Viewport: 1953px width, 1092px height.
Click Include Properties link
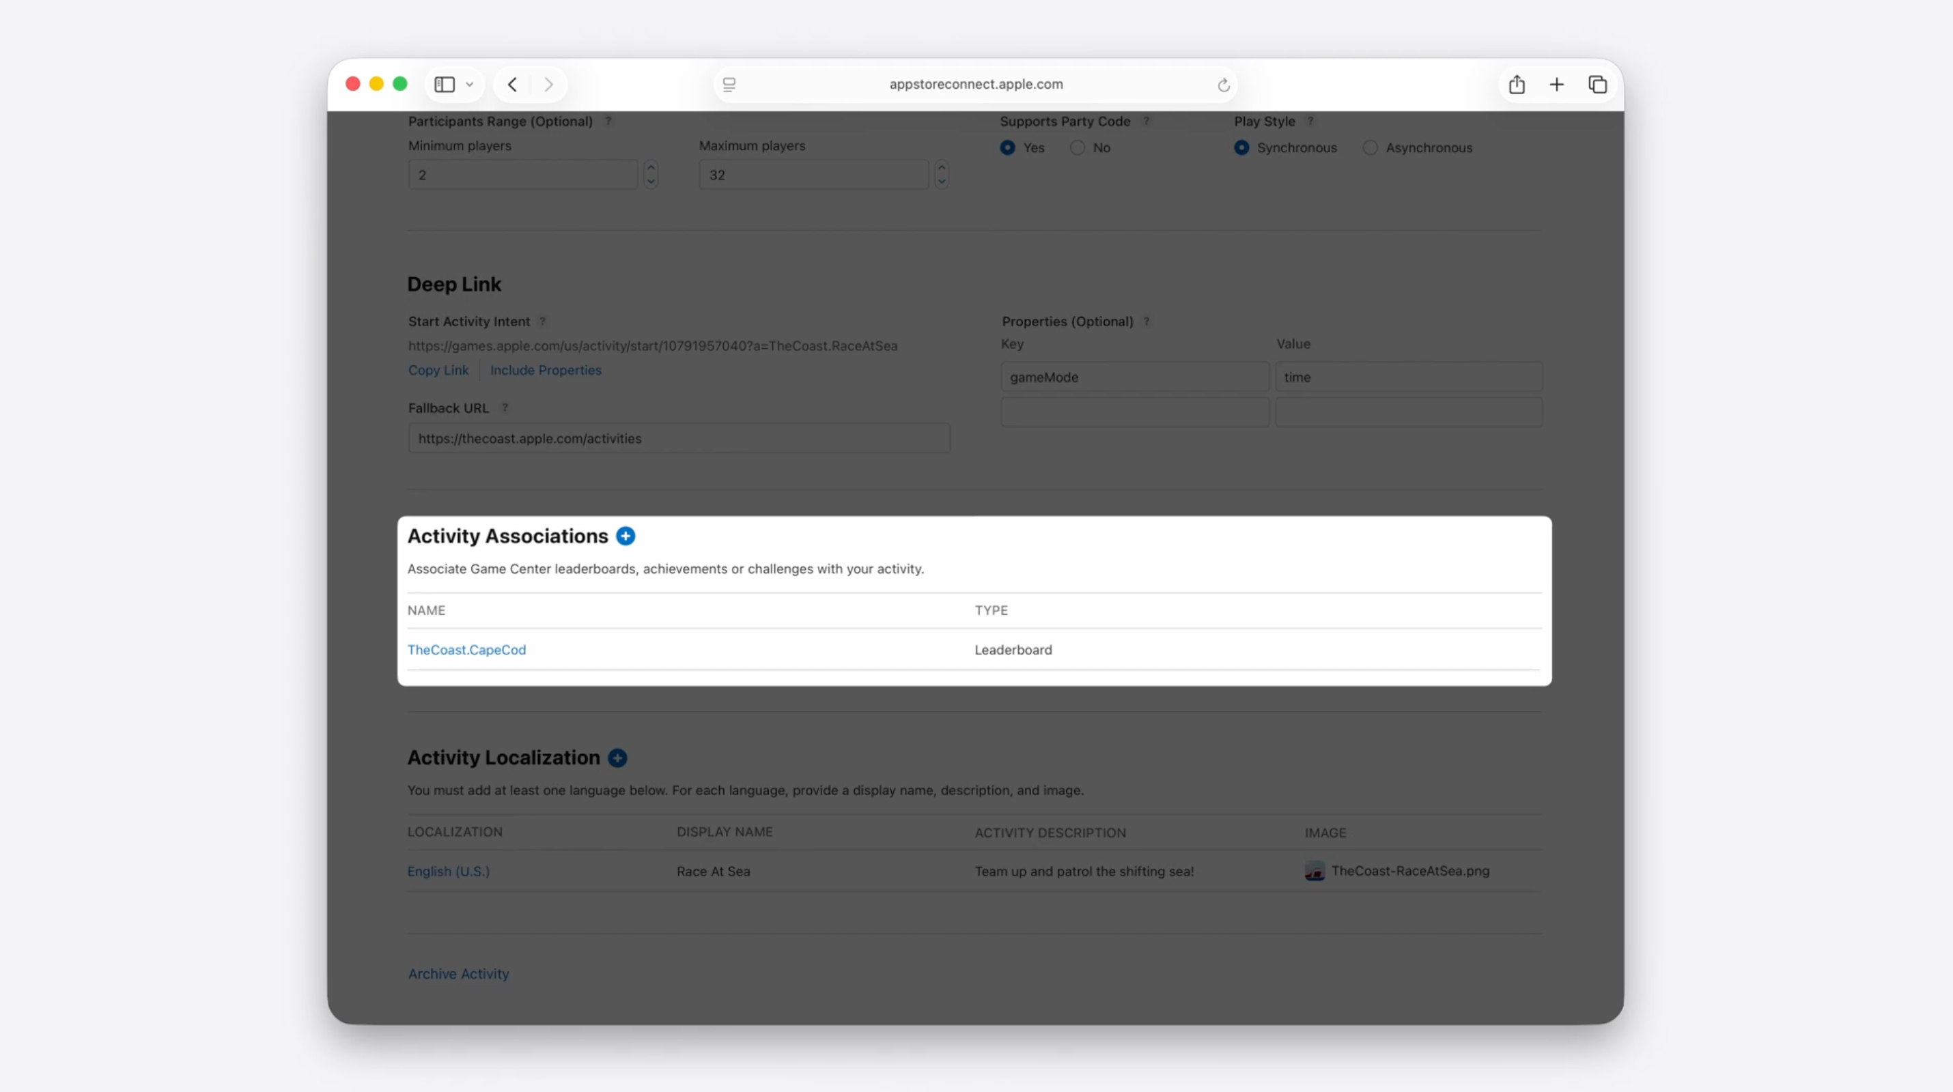(545, 370)
